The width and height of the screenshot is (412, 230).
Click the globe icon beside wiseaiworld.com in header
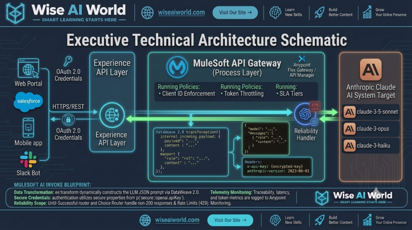pos(147,12)
